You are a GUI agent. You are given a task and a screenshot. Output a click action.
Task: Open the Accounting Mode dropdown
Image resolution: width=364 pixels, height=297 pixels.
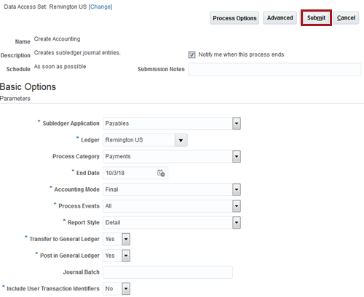pos(237,190)
